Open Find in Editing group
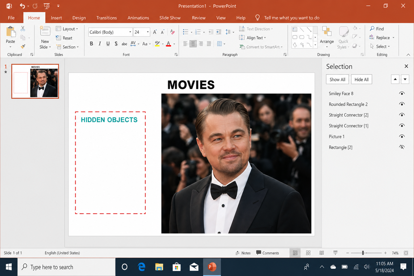Viewport: 414px width, 276px height. pyautogui.click(x=377, y=29)
